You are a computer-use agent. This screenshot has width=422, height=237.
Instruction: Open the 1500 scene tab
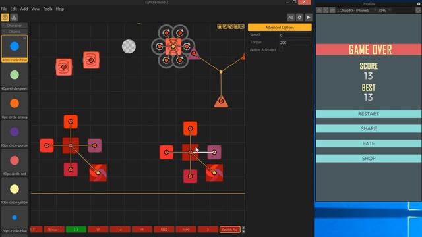(164, 230)
